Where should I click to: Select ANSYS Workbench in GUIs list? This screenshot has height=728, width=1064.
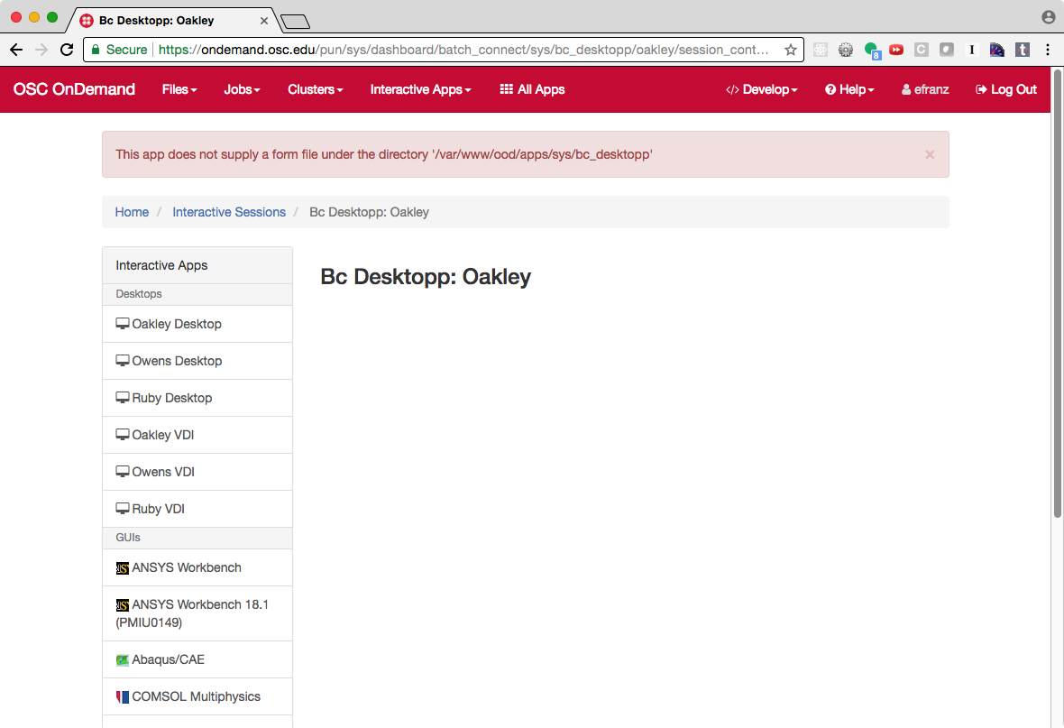pyautogui.click(x=197, y=567)
